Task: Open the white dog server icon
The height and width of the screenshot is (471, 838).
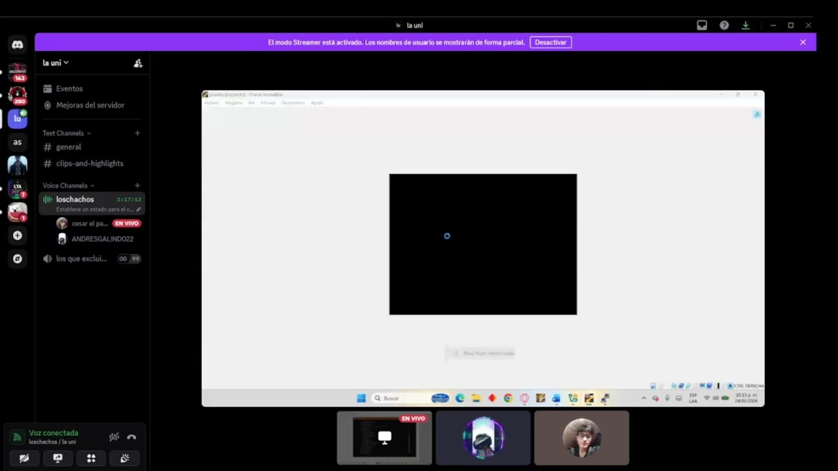Action: point(18,212)
